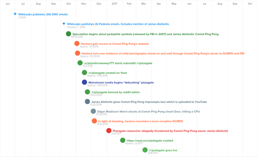Click the '12/4/2016' date text

pyautogui.click(x=101, y=114)
